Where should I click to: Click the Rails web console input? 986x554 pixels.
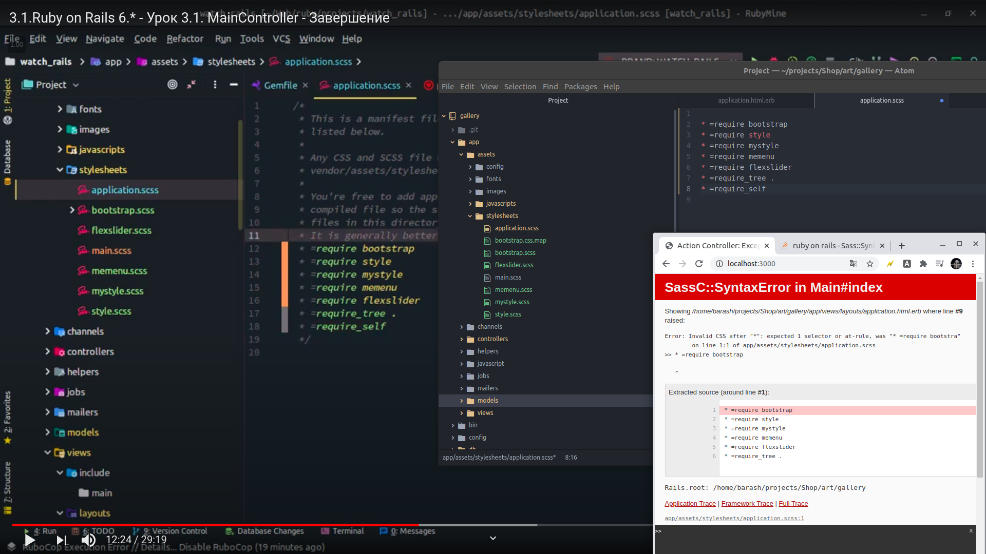(x=814, y=539)
